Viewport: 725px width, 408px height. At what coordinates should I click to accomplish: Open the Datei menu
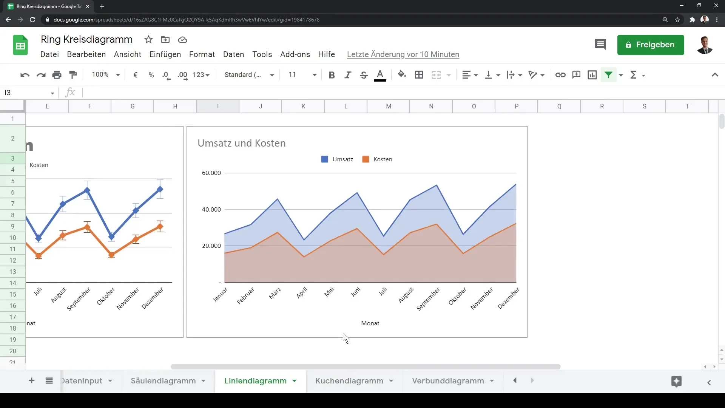(49, 54)
